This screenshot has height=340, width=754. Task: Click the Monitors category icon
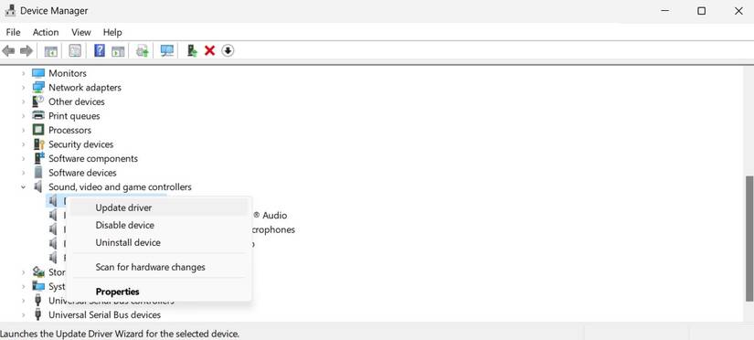tap(38, 73)
